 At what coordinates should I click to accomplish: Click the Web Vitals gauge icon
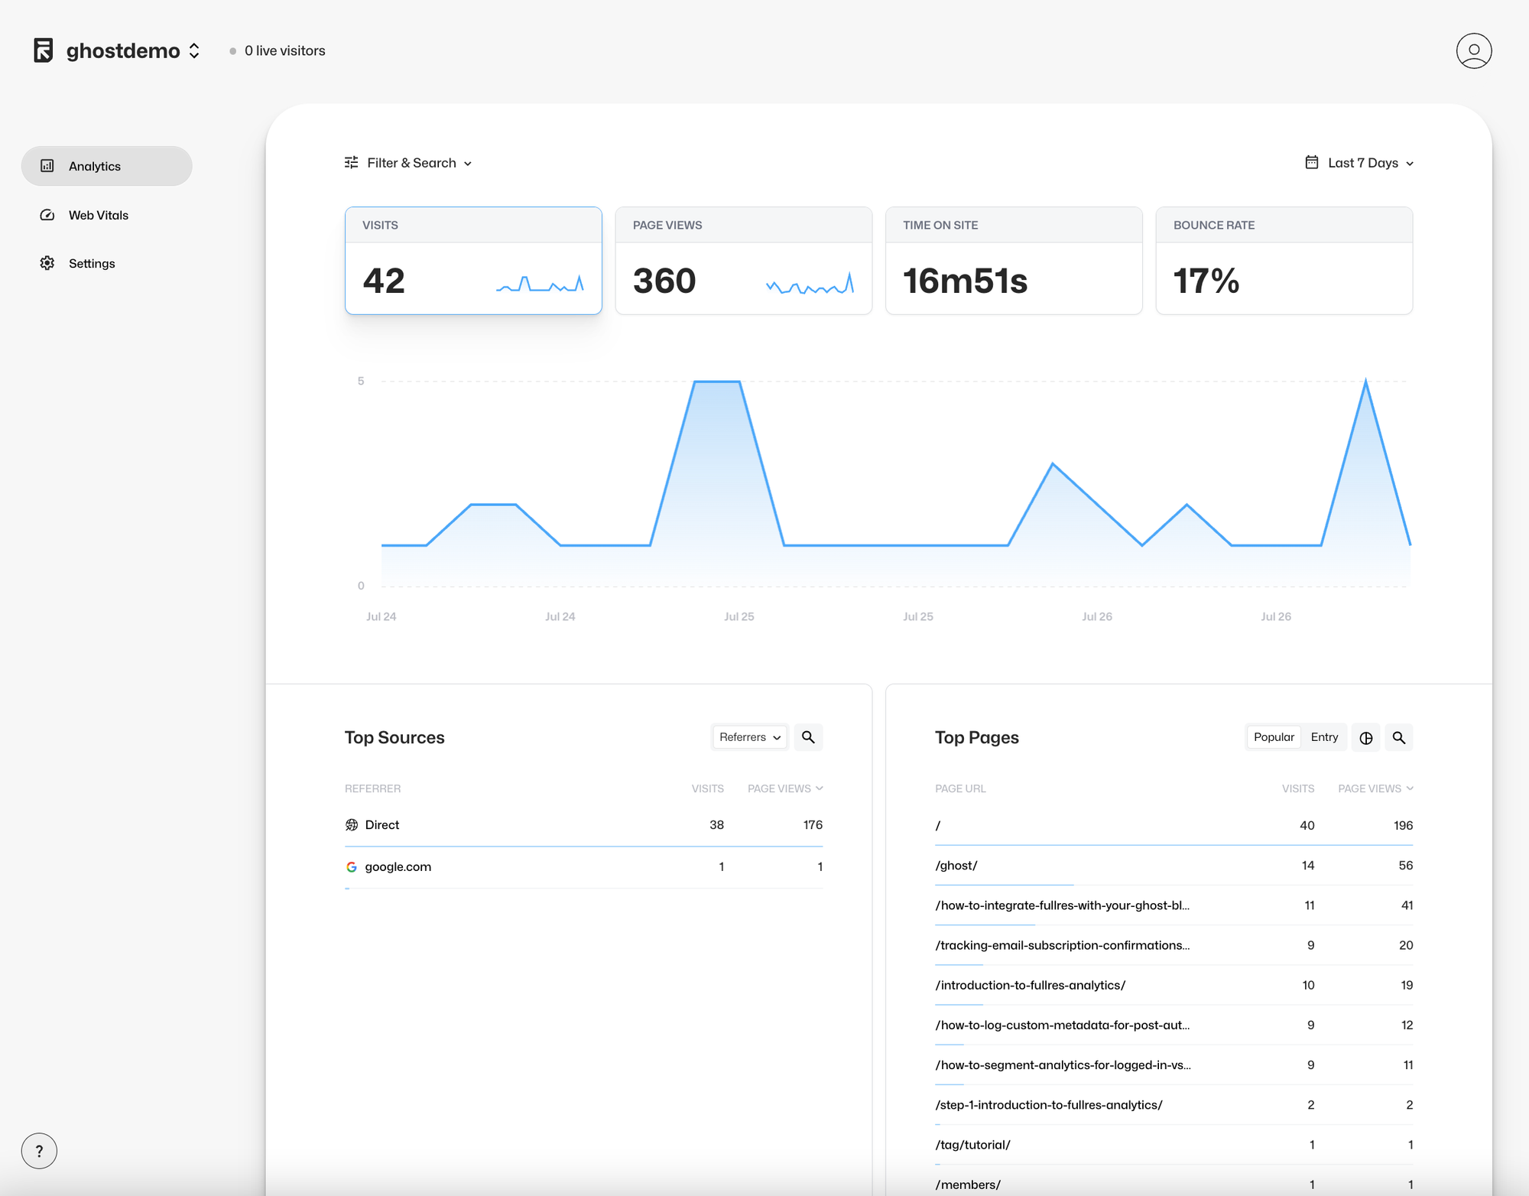pos(47,215)
